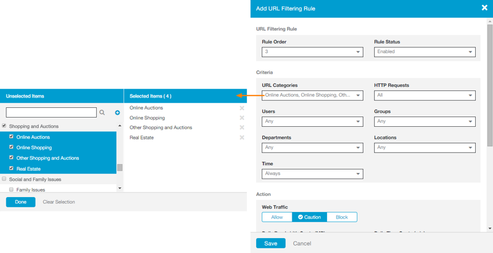Click the search magnifier icon

[102, 113]
